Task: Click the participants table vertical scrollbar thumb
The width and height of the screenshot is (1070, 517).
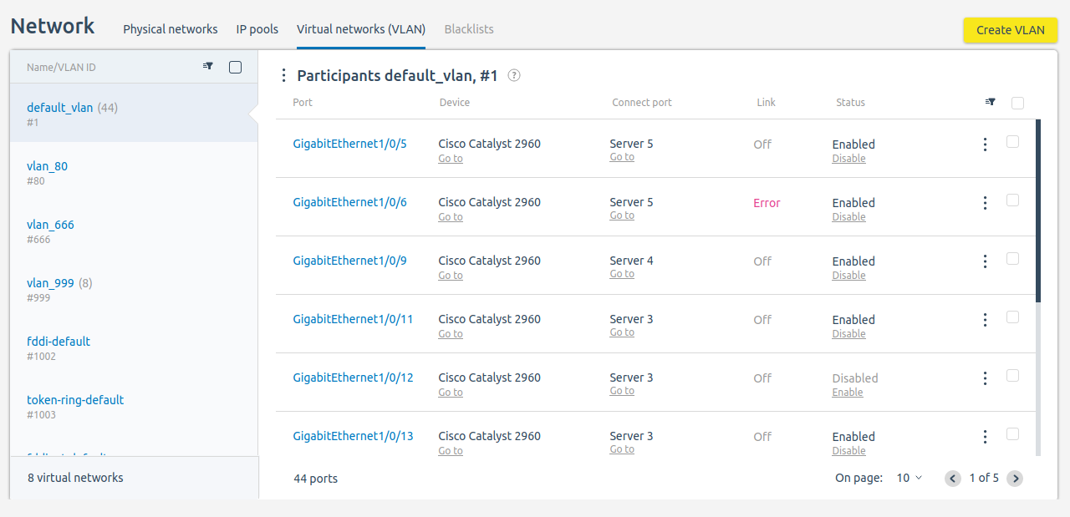Action: (1038, 210)
